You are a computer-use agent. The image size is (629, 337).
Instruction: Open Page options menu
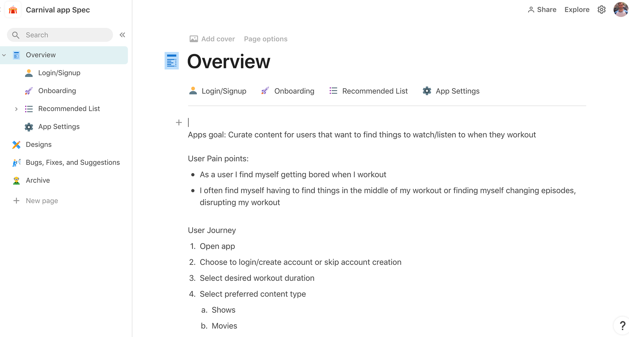click(x=265, y=39)
